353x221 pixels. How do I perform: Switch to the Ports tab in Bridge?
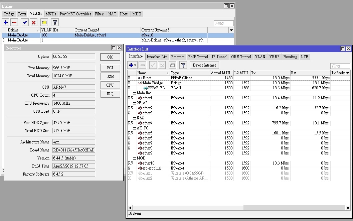click(22, 14)
